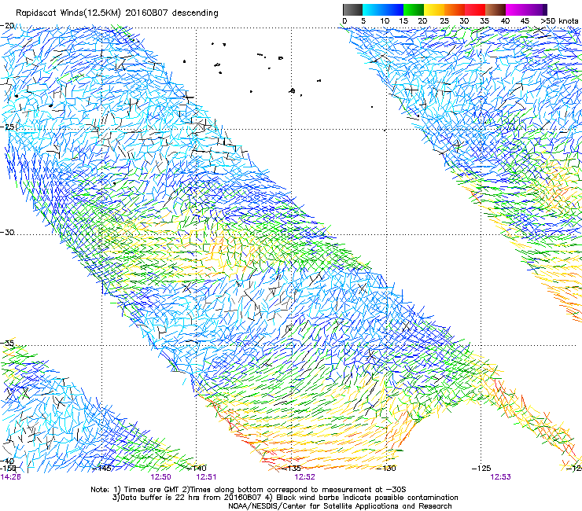
Task: Click the -125 longitude axis label
Action: pos(481,469)
